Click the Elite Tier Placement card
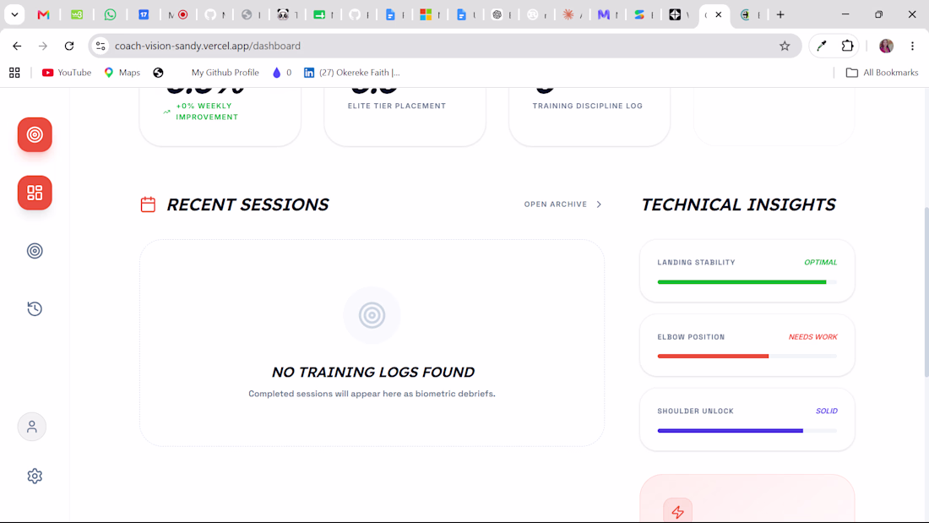 [405, 117]
